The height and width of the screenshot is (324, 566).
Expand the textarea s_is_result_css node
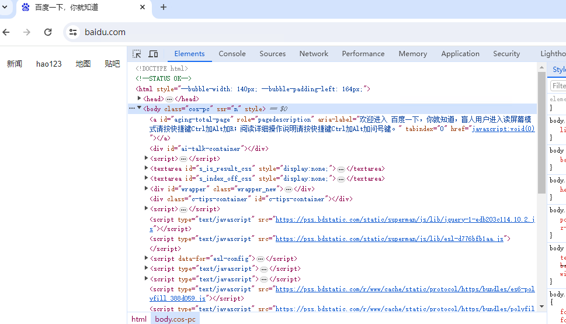point(146,168)
